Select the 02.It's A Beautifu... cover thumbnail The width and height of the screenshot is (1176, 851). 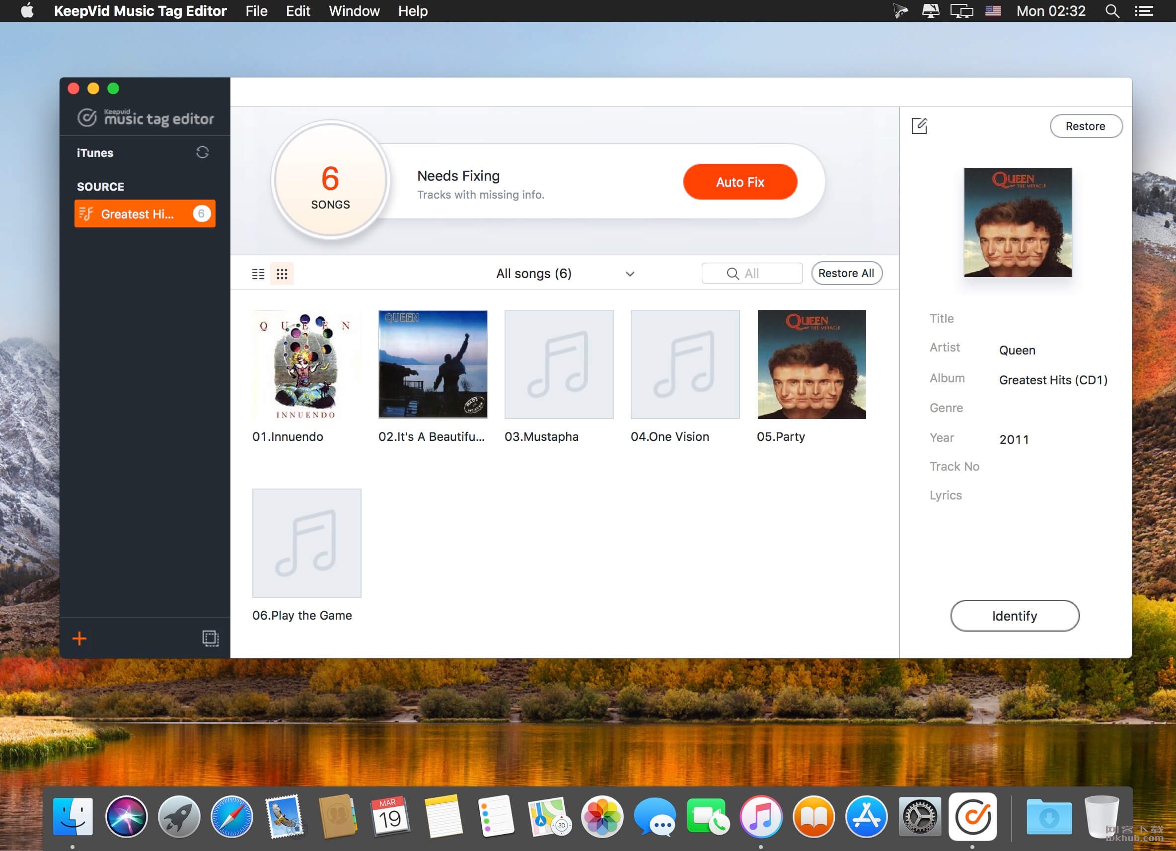pyautogui.click(x=433, y=364)
